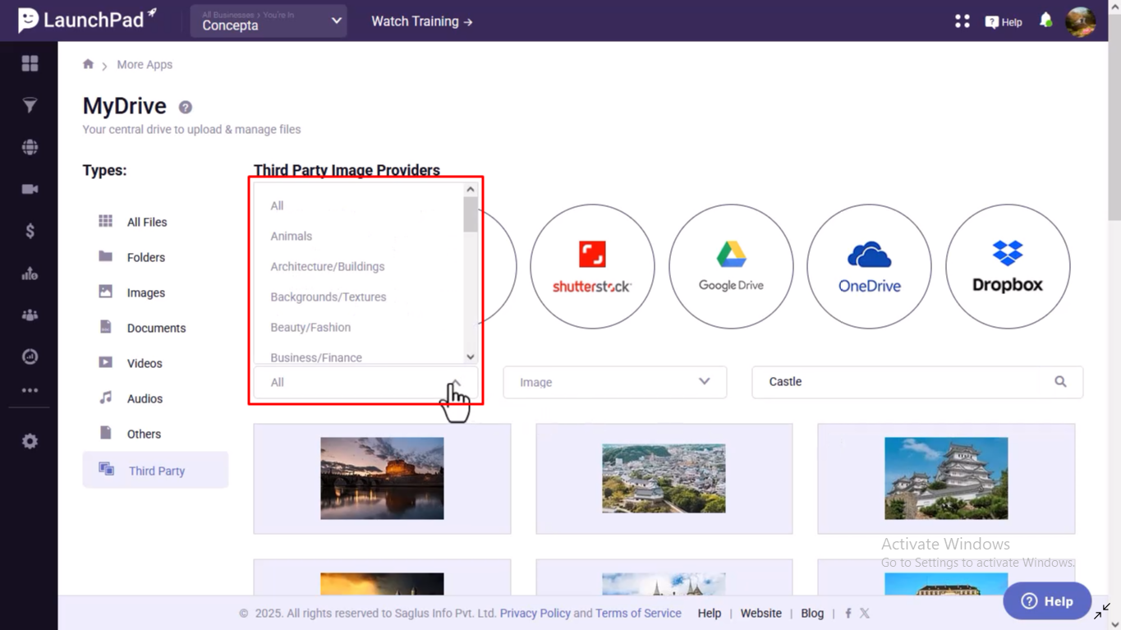Click the Watch Training link

click(x=422, y=21)
